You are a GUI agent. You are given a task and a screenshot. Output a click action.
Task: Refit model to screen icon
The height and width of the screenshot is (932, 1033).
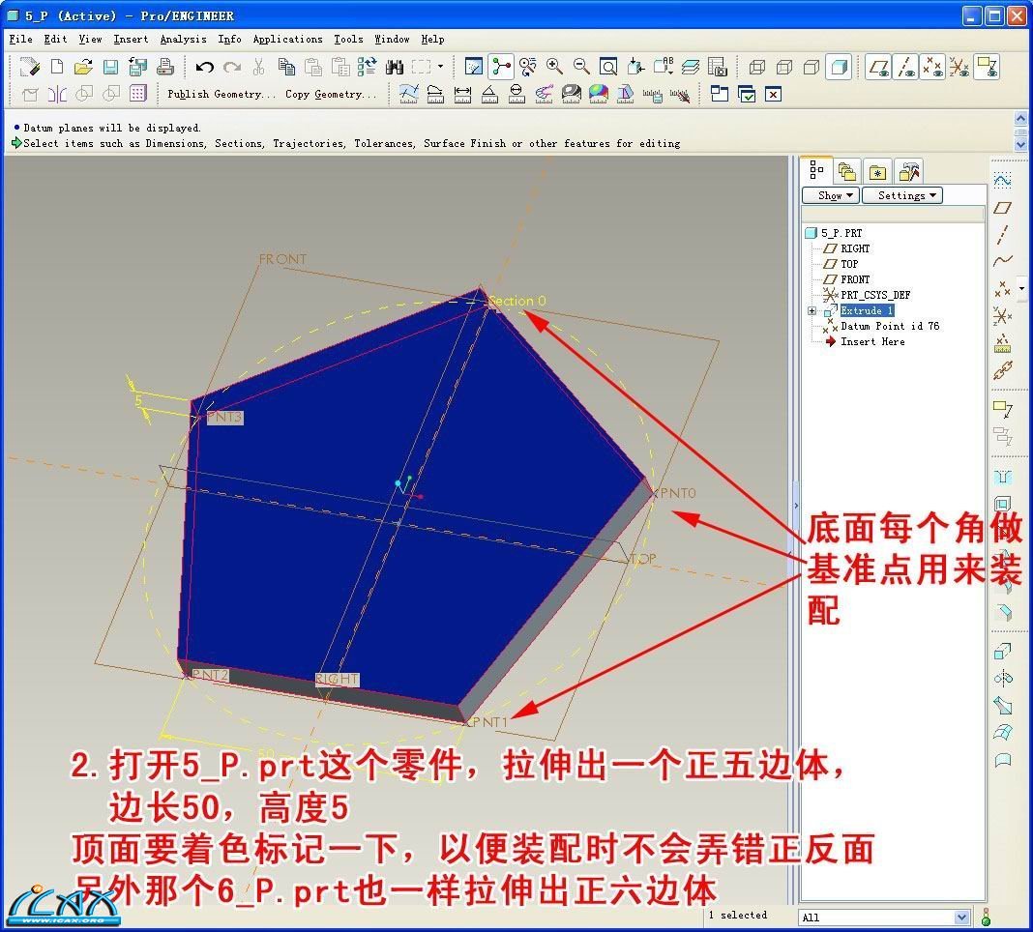(608, 67)
